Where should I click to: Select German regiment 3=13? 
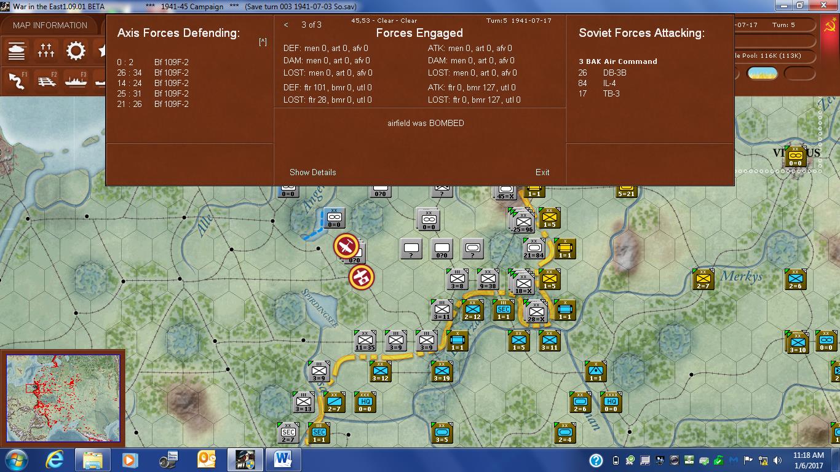tap(303, 402)
